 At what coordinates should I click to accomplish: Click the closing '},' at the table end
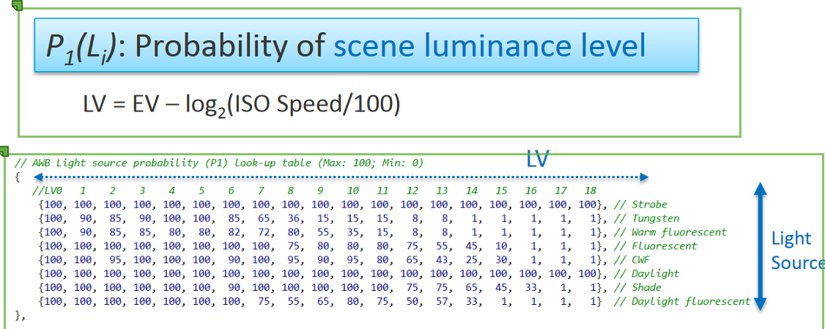coord(21,316)
